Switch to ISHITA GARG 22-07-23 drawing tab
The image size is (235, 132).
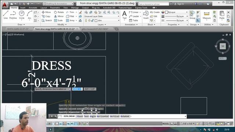tap(18, 29)
